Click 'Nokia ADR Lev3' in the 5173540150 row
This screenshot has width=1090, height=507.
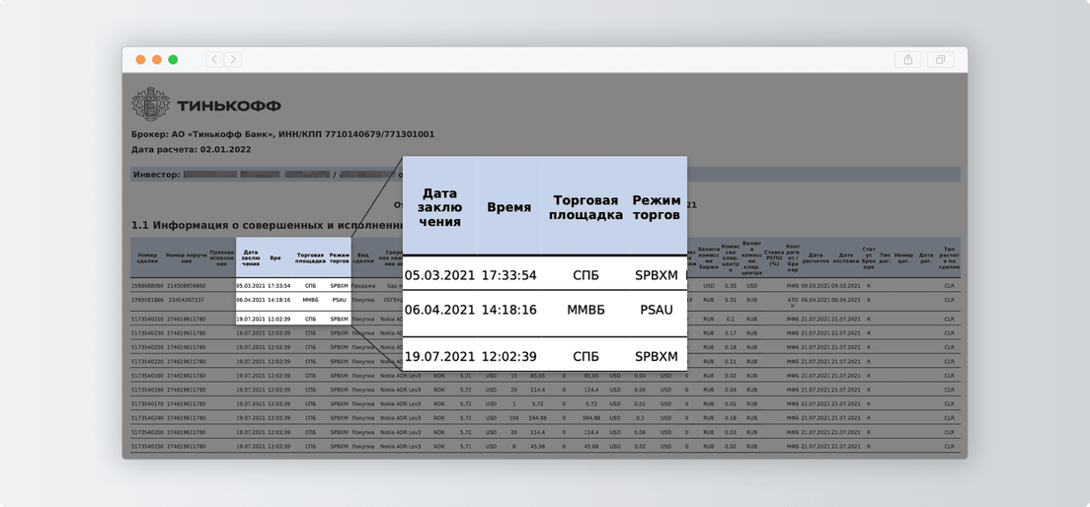point(400,446)
